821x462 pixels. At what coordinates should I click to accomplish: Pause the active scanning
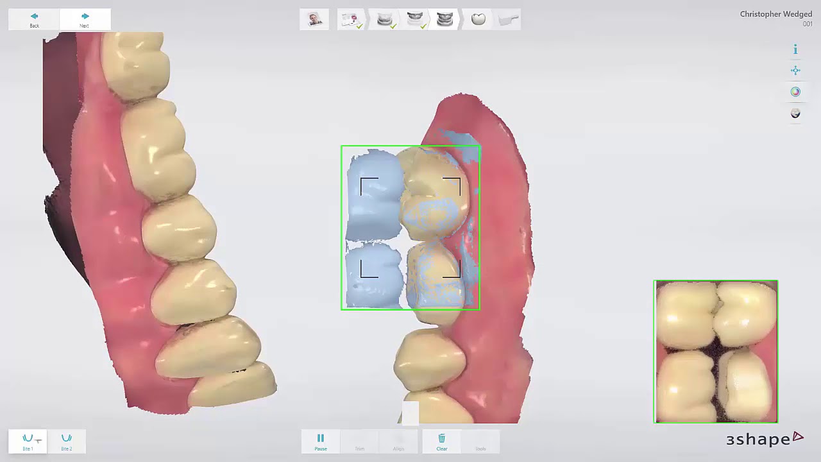point(321,441)
